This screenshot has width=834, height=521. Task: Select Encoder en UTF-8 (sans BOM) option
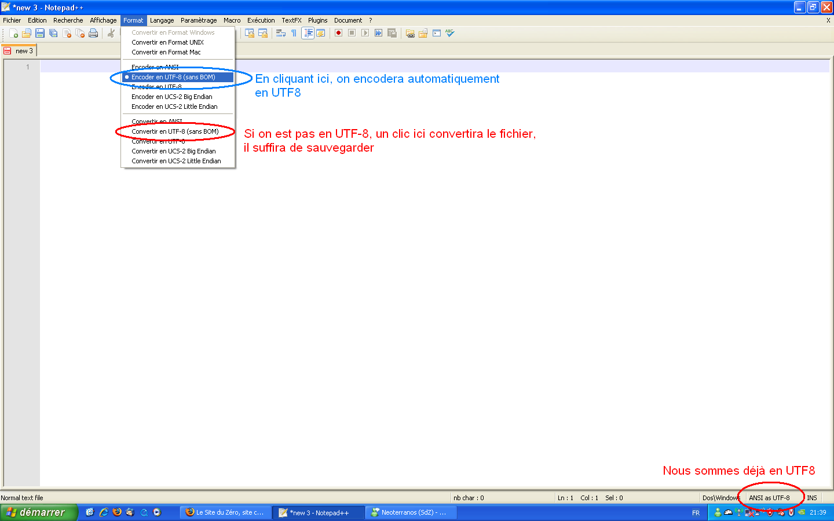[173, 77]
